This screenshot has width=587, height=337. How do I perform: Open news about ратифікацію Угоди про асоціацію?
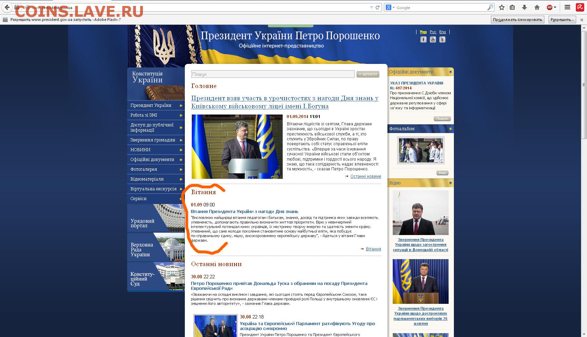click(307, 326)
